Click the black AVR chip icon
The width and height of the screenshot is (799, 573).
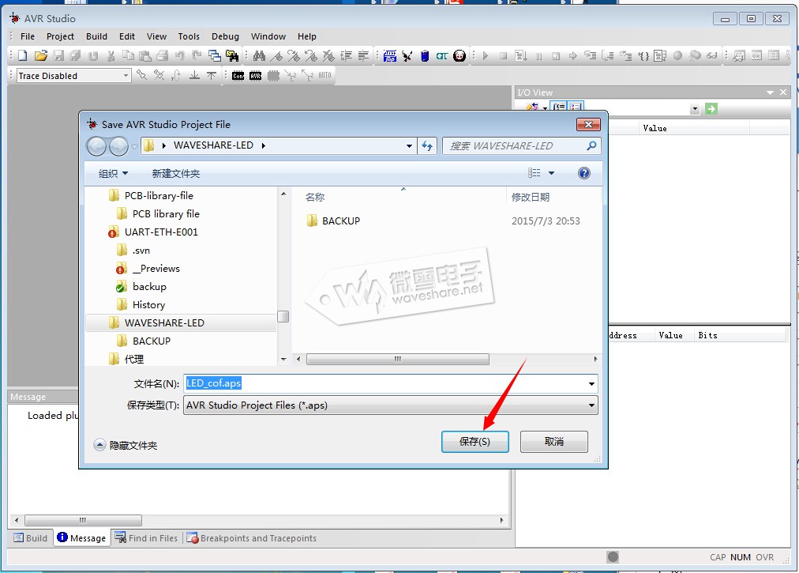point(256,76)
